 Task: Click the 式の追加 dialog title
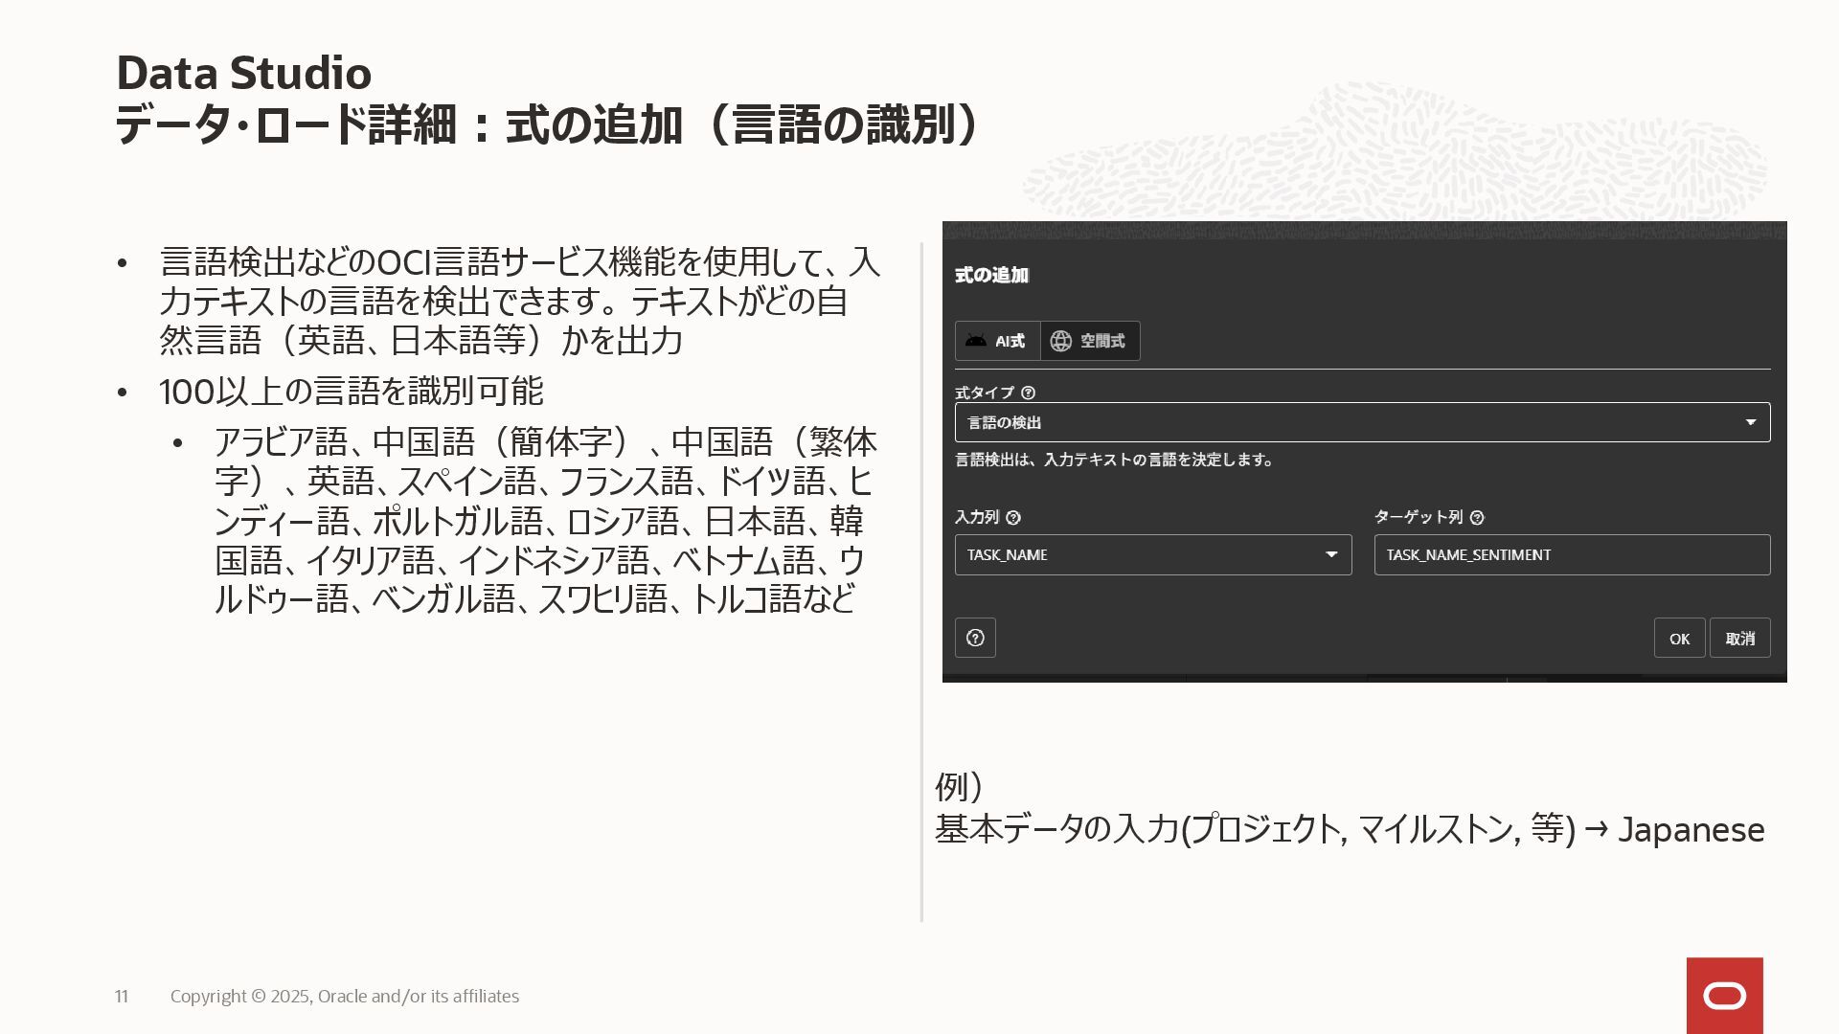click(x=991, y=276)
